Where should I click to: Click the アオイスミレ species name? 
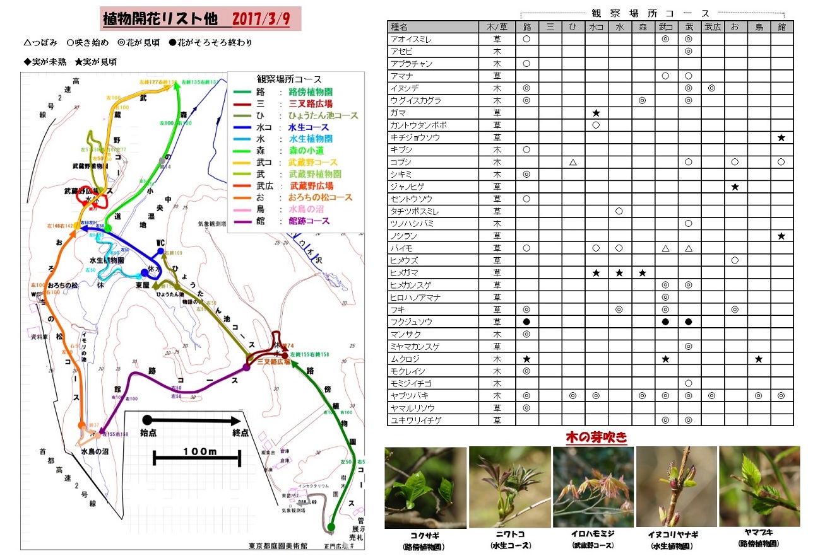411,39
